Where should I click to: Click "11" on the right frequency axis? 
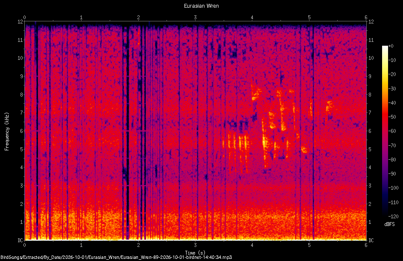[371, 40]
